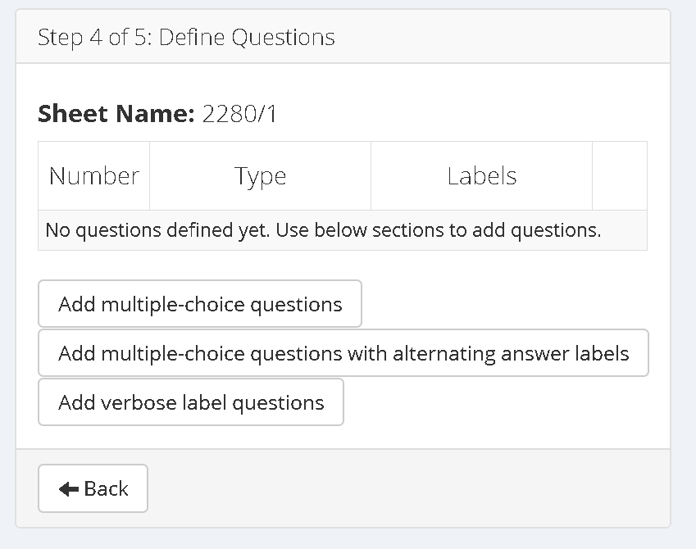Click the "Step 4 of 5" progress text
The height and width of the screenshot is (549, 696).
coord(89,38)
